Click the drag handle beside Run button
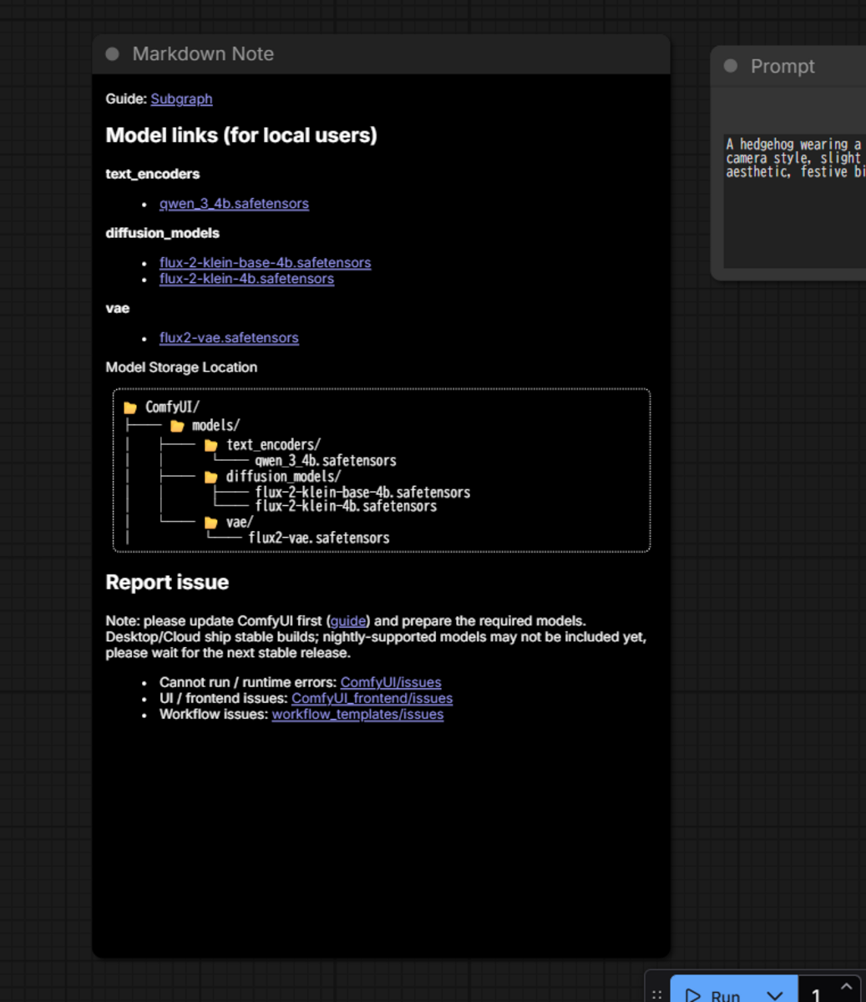 [x=657, y=994]
